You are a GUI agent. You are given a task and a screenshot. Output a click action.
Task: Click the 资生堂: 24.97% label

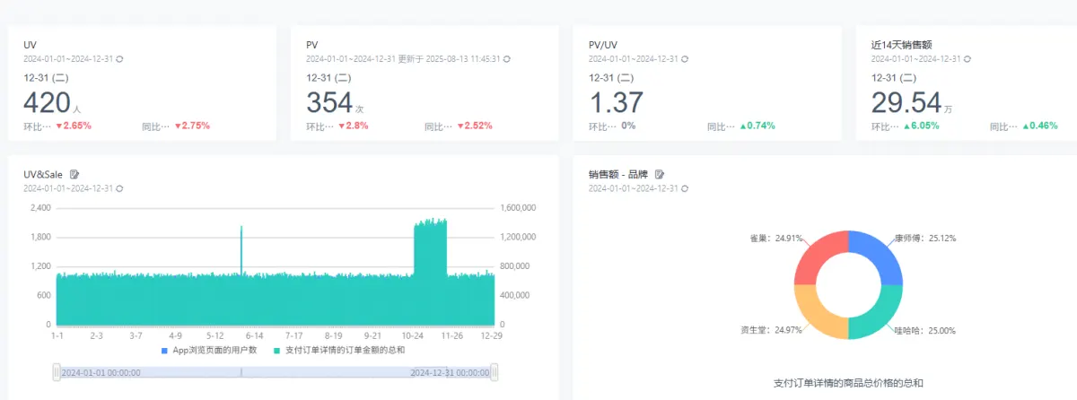coord(770,330)
